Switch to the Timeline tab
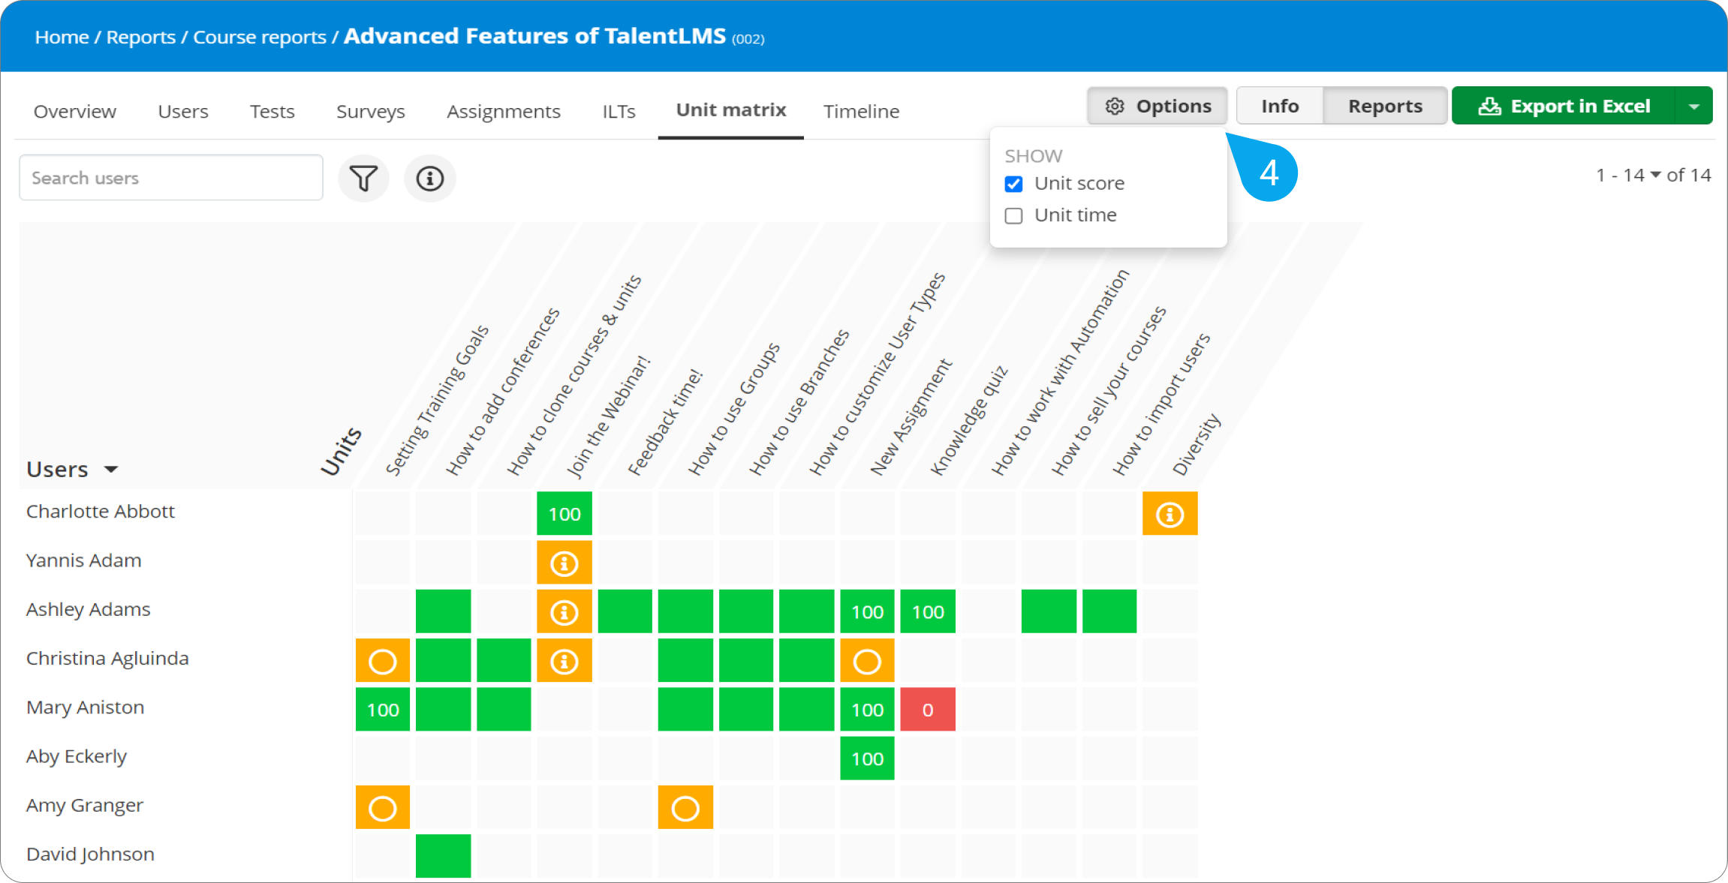This screenshot has height=883, width=1728. pos(861,111)
